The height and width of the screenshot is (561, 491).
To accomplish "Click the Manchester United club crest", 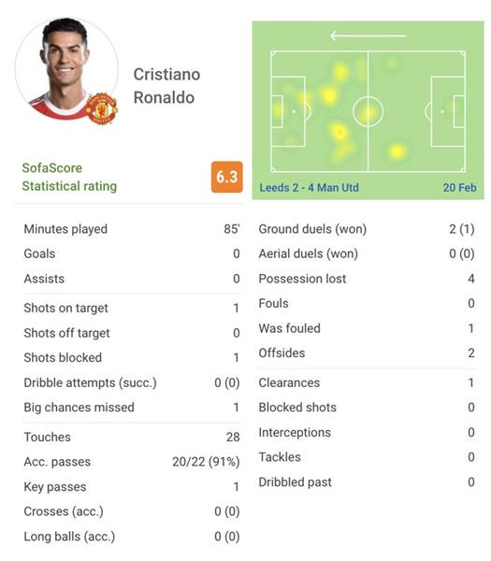I will tap(102, 108).
